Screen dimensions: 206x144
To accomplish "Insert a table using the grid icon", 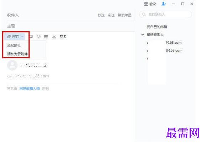I will point(46,37).
